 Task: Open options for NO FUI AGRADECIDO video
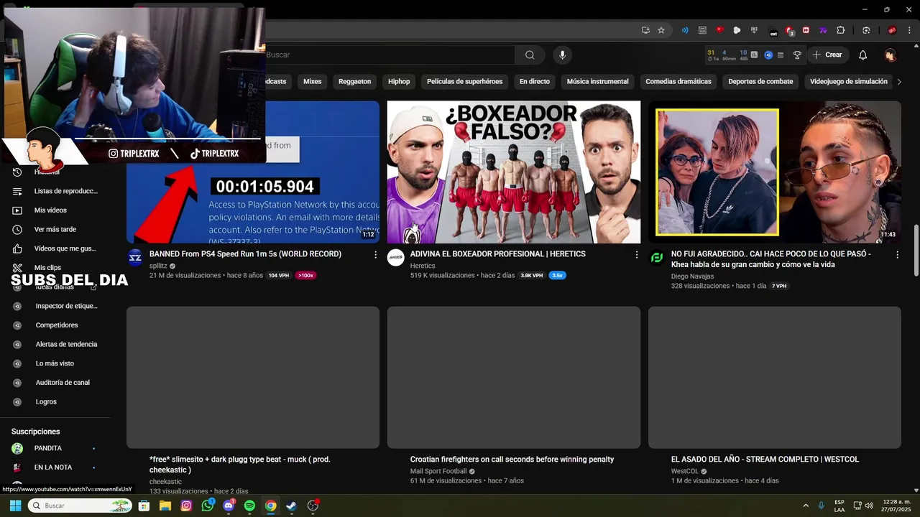coord(897,255)
